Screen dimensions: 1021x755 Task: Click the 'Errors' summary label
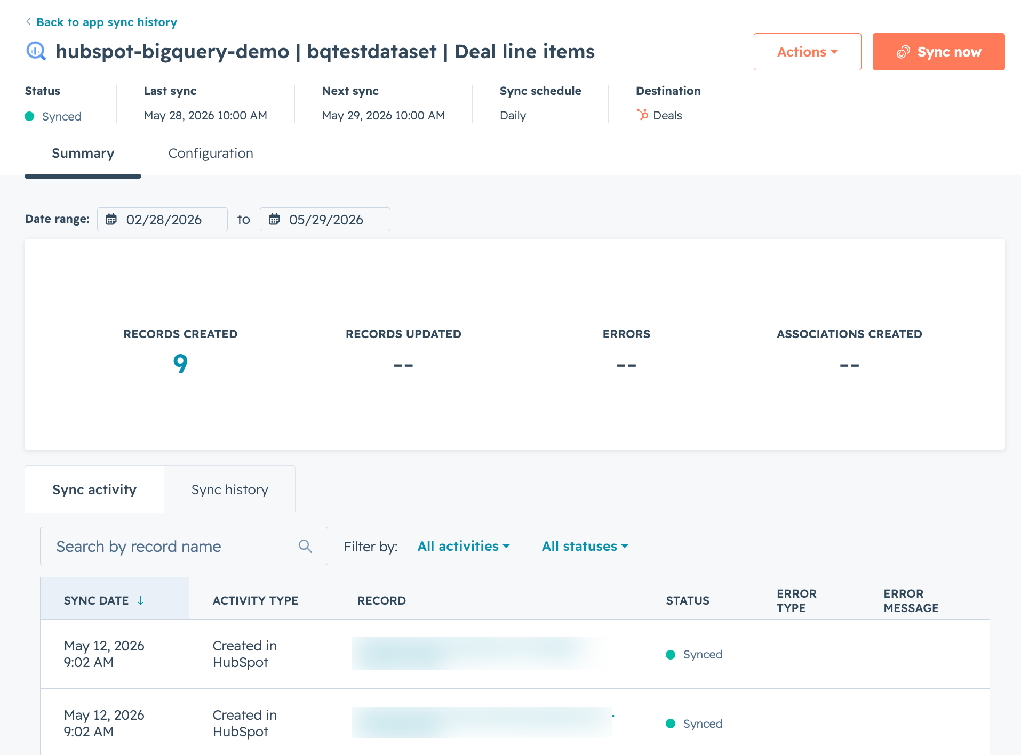tap(626, 334)
